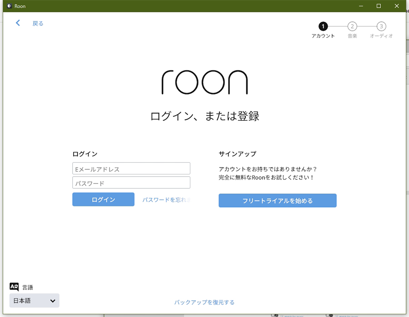Open the 日本語 language dropdown
The height and width of the screenshot is (317, 409).
pyautogui.click(x=34, y=301)
